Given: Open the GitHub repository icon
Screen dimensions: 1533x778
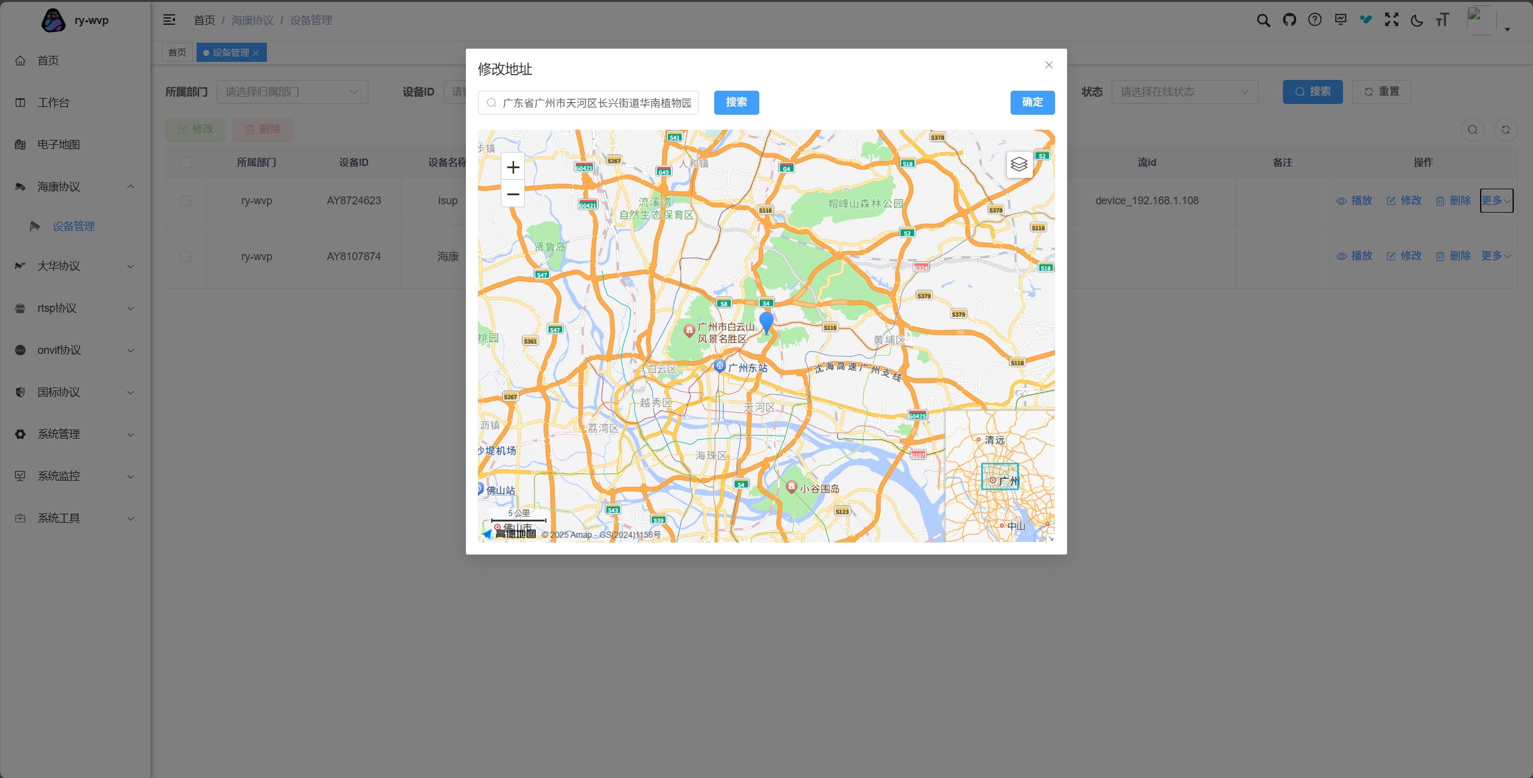Looking at the screenshot, I should [x=1289, y=20].
